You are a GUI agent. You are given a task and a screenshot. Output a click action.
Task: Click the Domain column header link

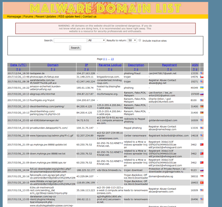(53, 65)
